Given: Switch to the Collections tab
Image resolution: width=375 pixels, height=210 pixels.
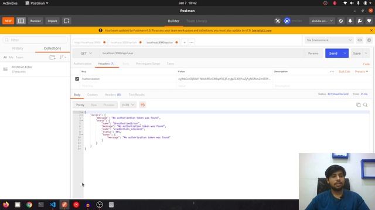Looking at the screenshot, I should pyautogui.click(x=52, y=48).
